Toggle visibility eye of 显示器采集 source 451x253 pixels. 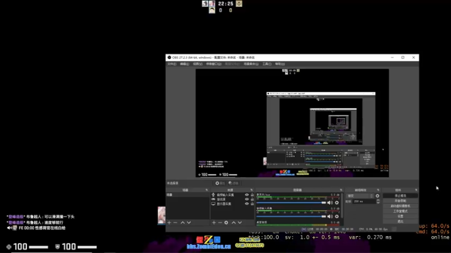(247, 204)
